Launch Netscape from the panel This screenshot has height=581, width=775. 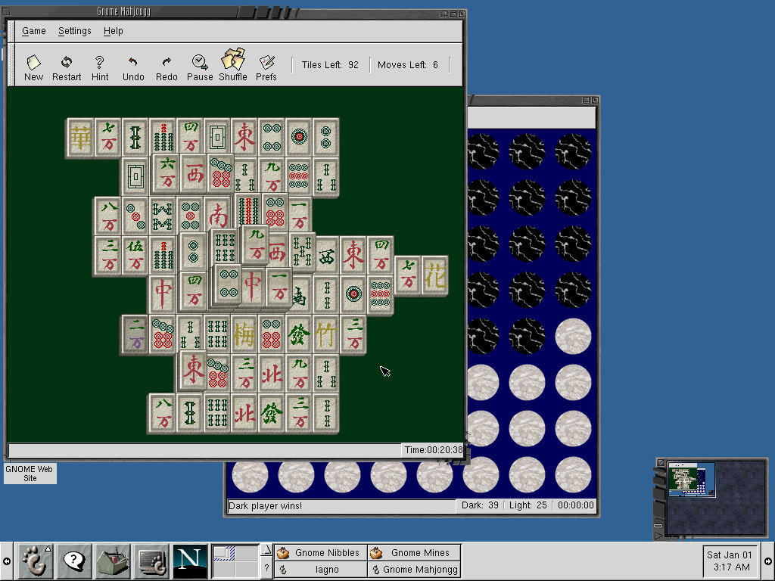click(x=190, y=561)
